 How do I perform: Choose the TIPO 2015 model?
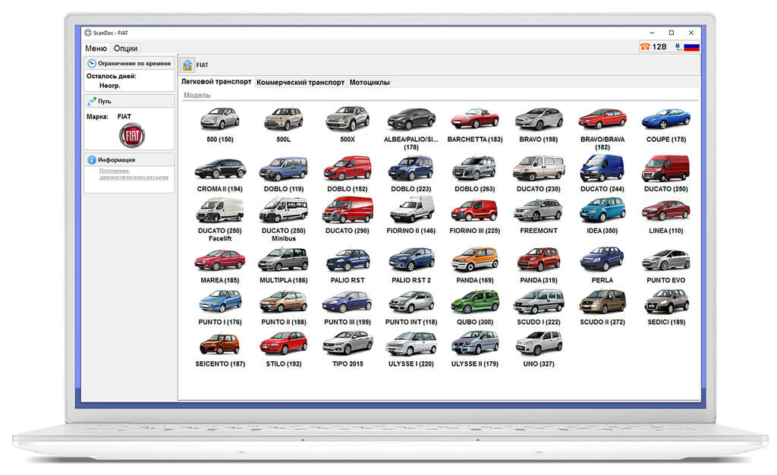click(348, 349)
